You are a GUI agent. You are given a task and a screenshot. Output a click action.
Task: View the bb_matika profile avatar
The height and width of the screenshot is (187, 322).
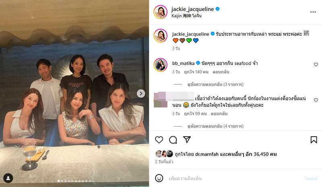pos(160,65)
